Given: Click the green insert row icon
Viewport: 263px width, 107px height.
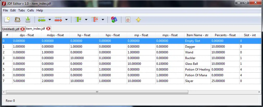Looking at the screenshot, I should [42, 20].
